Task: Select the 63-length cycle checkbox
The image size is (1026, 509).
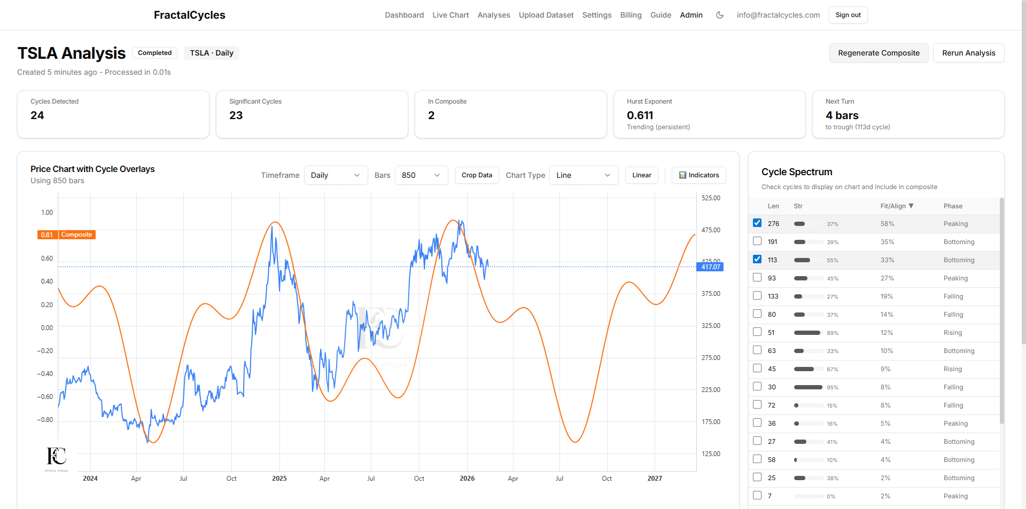Action: 757,350
